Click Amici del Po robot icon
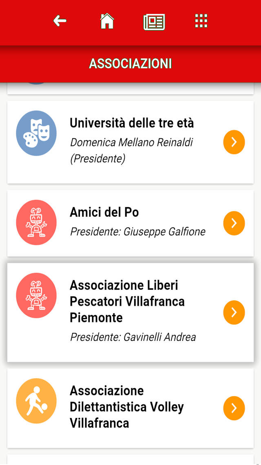261x465 pixels. click(x=36, y=223)
